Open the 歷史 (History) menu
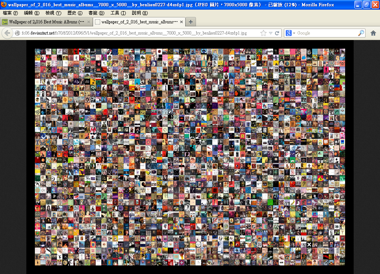Image resolution: width=380 pixels, height=274 pixels. [75, 13]
